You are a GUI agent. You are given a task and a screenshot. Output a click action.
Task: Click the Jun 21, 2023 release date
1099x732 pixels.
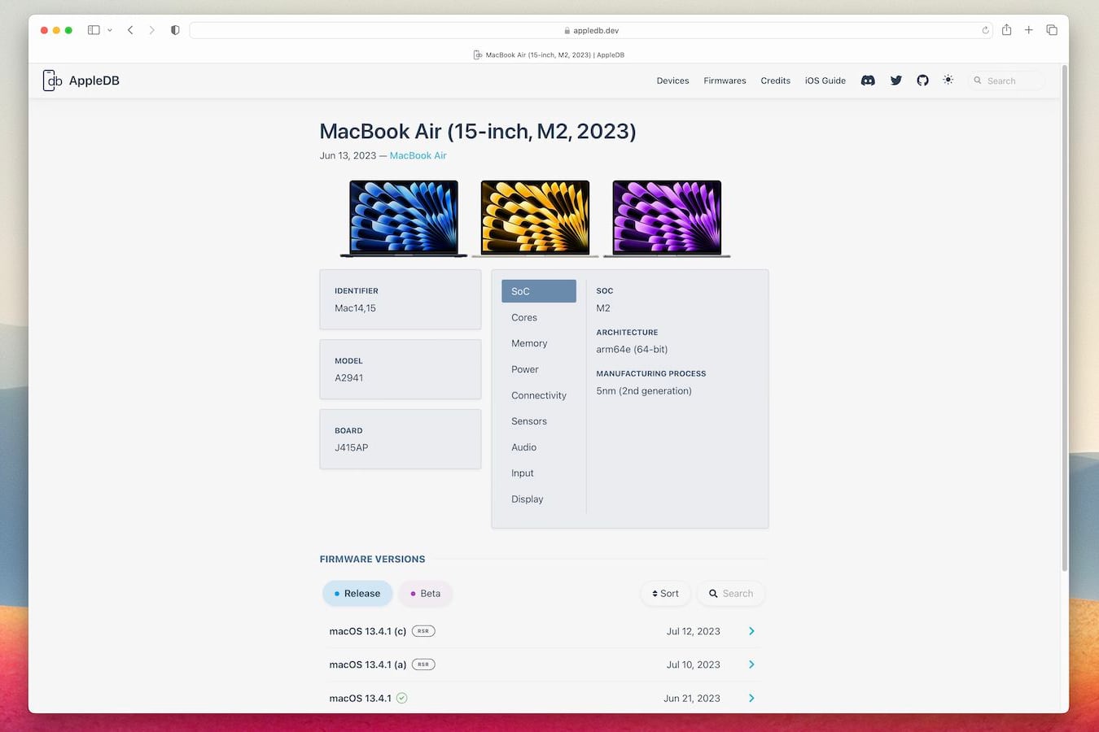click(692, 698)
